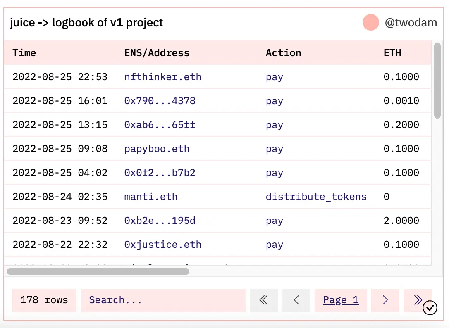Click the previous page arrow
Viewport: 449px width, 328px height.
click(x=296, y=300)
